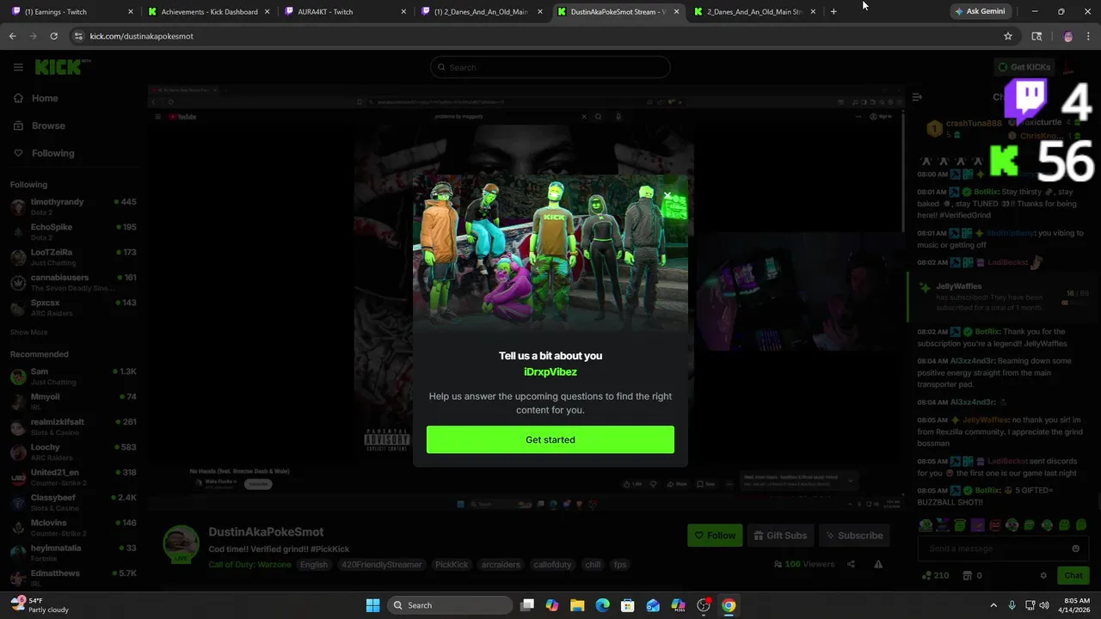This screenshot has width=1101, height=619.
Task: Open Microsoft Edge from taskbar
Action: click(602, 605)
